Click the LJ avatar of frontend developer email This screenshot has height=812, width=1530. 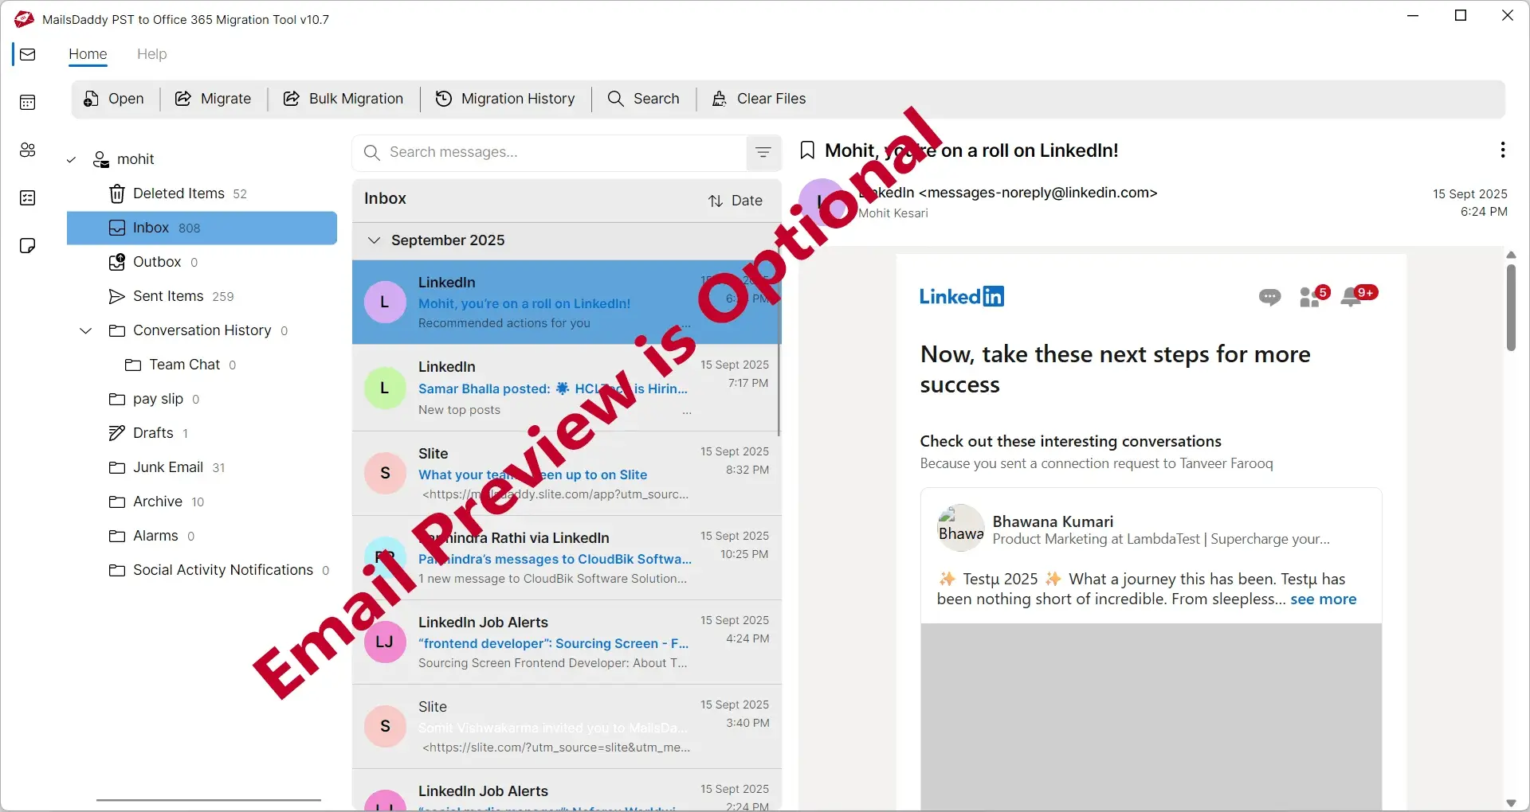click(x=385, y=642)
